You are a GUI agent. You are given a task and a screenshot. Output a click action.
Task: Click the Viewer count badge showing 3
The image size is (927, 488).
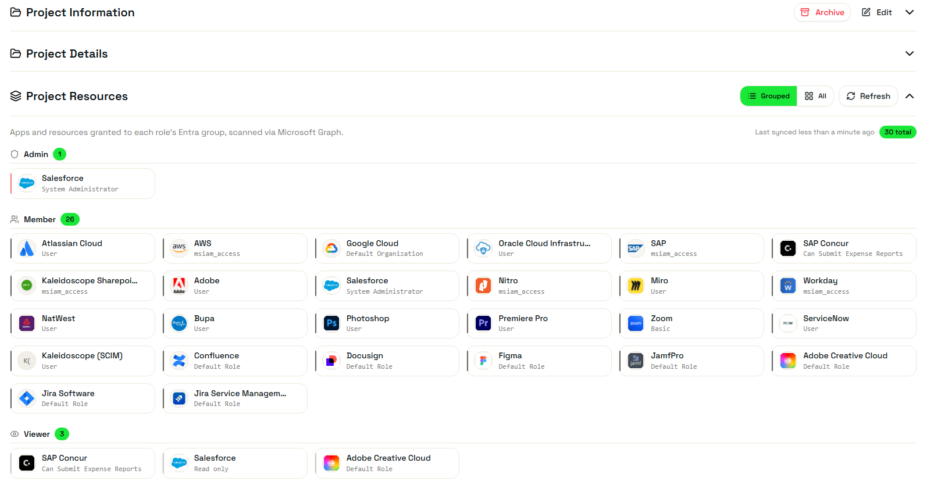[62, 434]
